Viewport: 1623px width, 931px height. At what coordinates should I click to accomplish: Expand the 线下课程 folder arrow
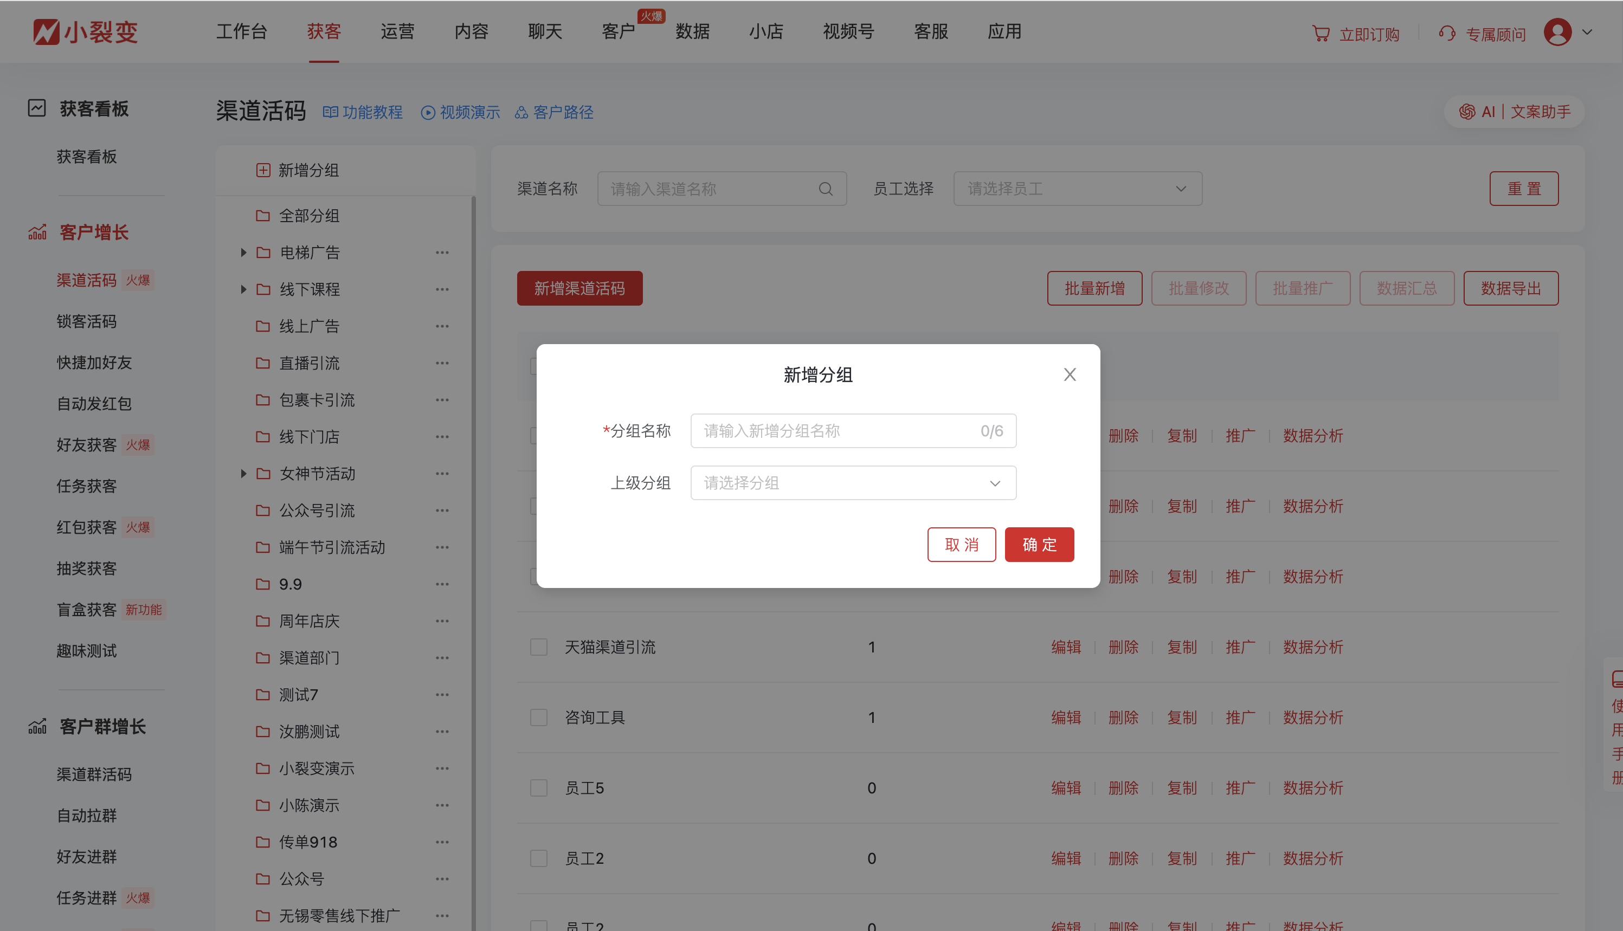[x=243, y=289]
